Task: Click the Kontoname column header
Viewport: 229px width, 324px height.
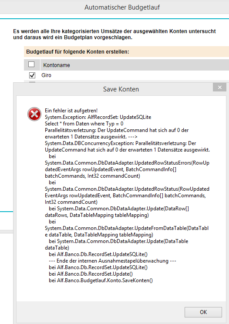Action: (57, 65)
